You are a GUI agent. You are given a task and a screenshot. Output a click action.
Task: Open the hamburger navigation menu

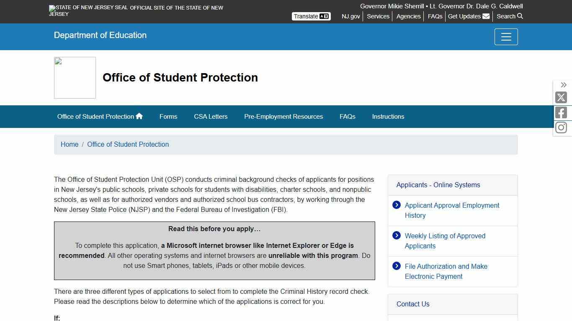(x=506, y=37)
